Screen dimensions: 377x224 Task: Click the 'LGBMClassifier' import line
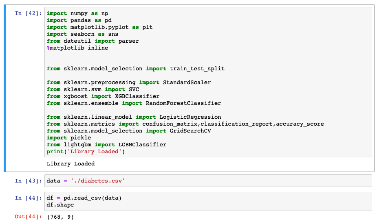click(106, 145)
